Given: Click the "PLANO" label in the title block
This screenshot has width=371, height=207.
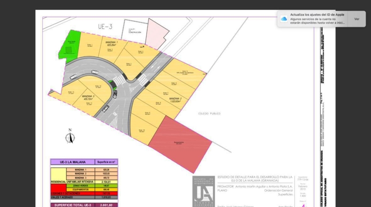Looking at the screenshot, I should 222,191.
